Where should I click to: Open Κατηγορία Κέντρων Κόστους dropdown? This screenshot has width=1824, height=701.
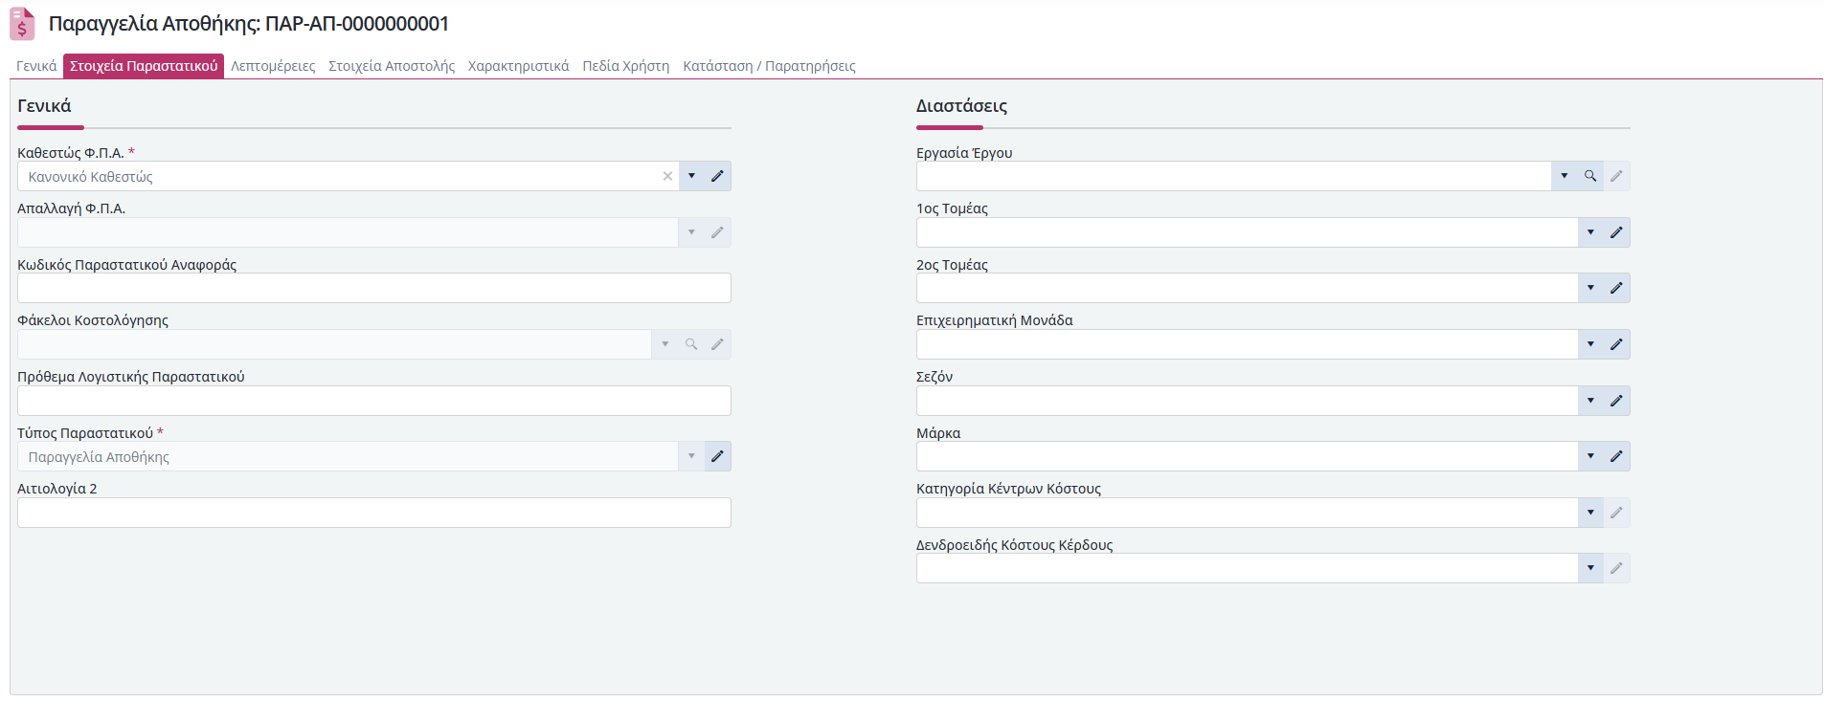point(1590,513)
